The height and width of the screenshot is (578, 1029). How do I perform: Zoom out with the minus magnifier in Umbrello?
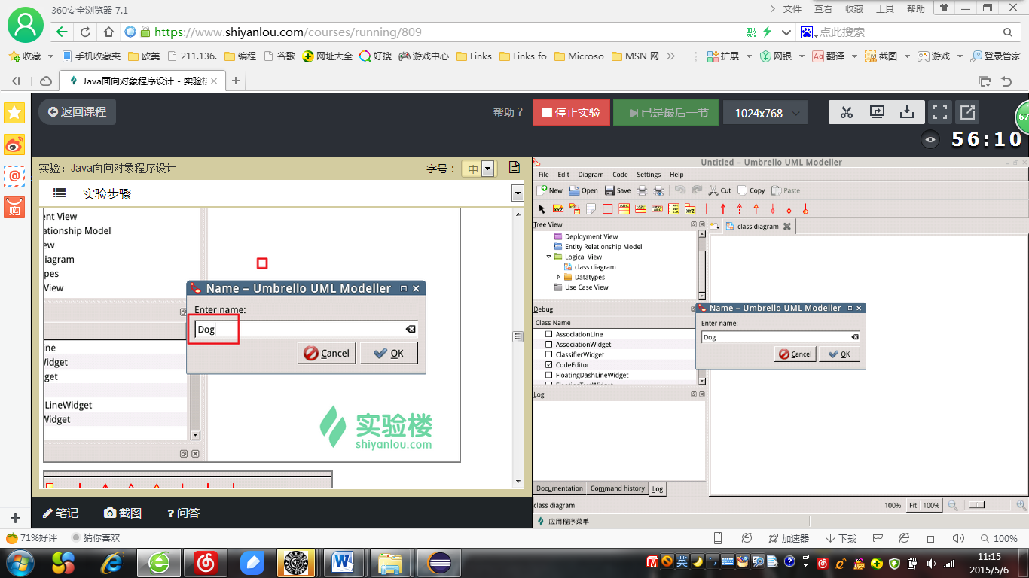coord(953,505)
